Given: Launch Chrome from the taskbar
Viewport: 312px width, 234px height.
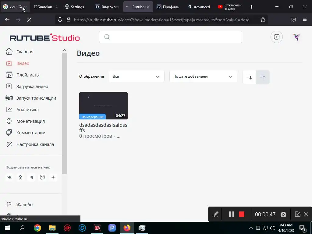Looking at the screenshot, I should [x=37, y=228].
